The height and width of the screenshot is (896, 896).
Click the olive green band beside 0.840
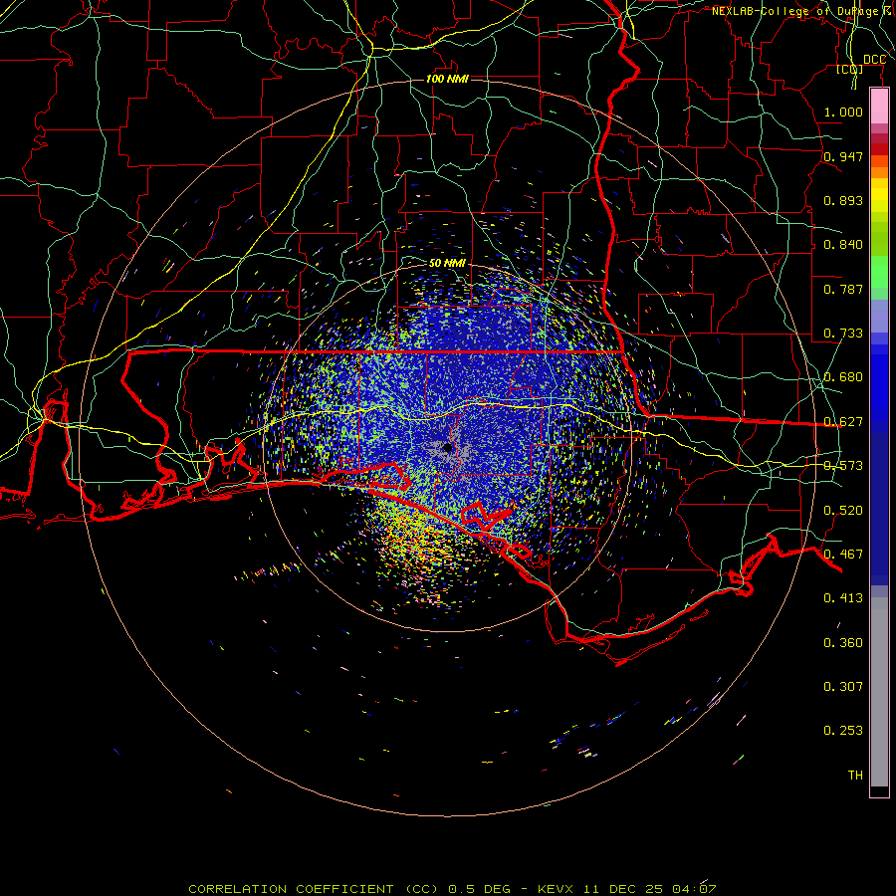[879, 238]
